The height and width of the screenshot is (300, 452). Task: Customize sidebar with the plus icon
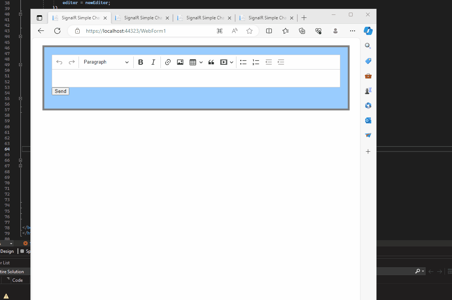click(368, 152)
